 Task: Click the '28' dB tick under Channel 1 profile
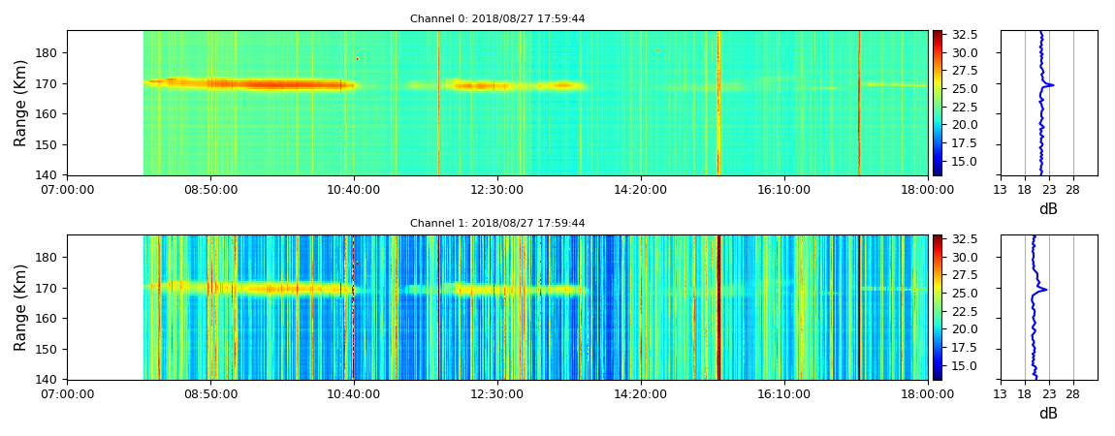[x=1073, y=394]
